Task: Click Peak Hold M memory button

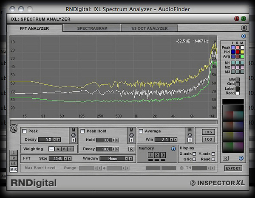Action: click(132, 130)
